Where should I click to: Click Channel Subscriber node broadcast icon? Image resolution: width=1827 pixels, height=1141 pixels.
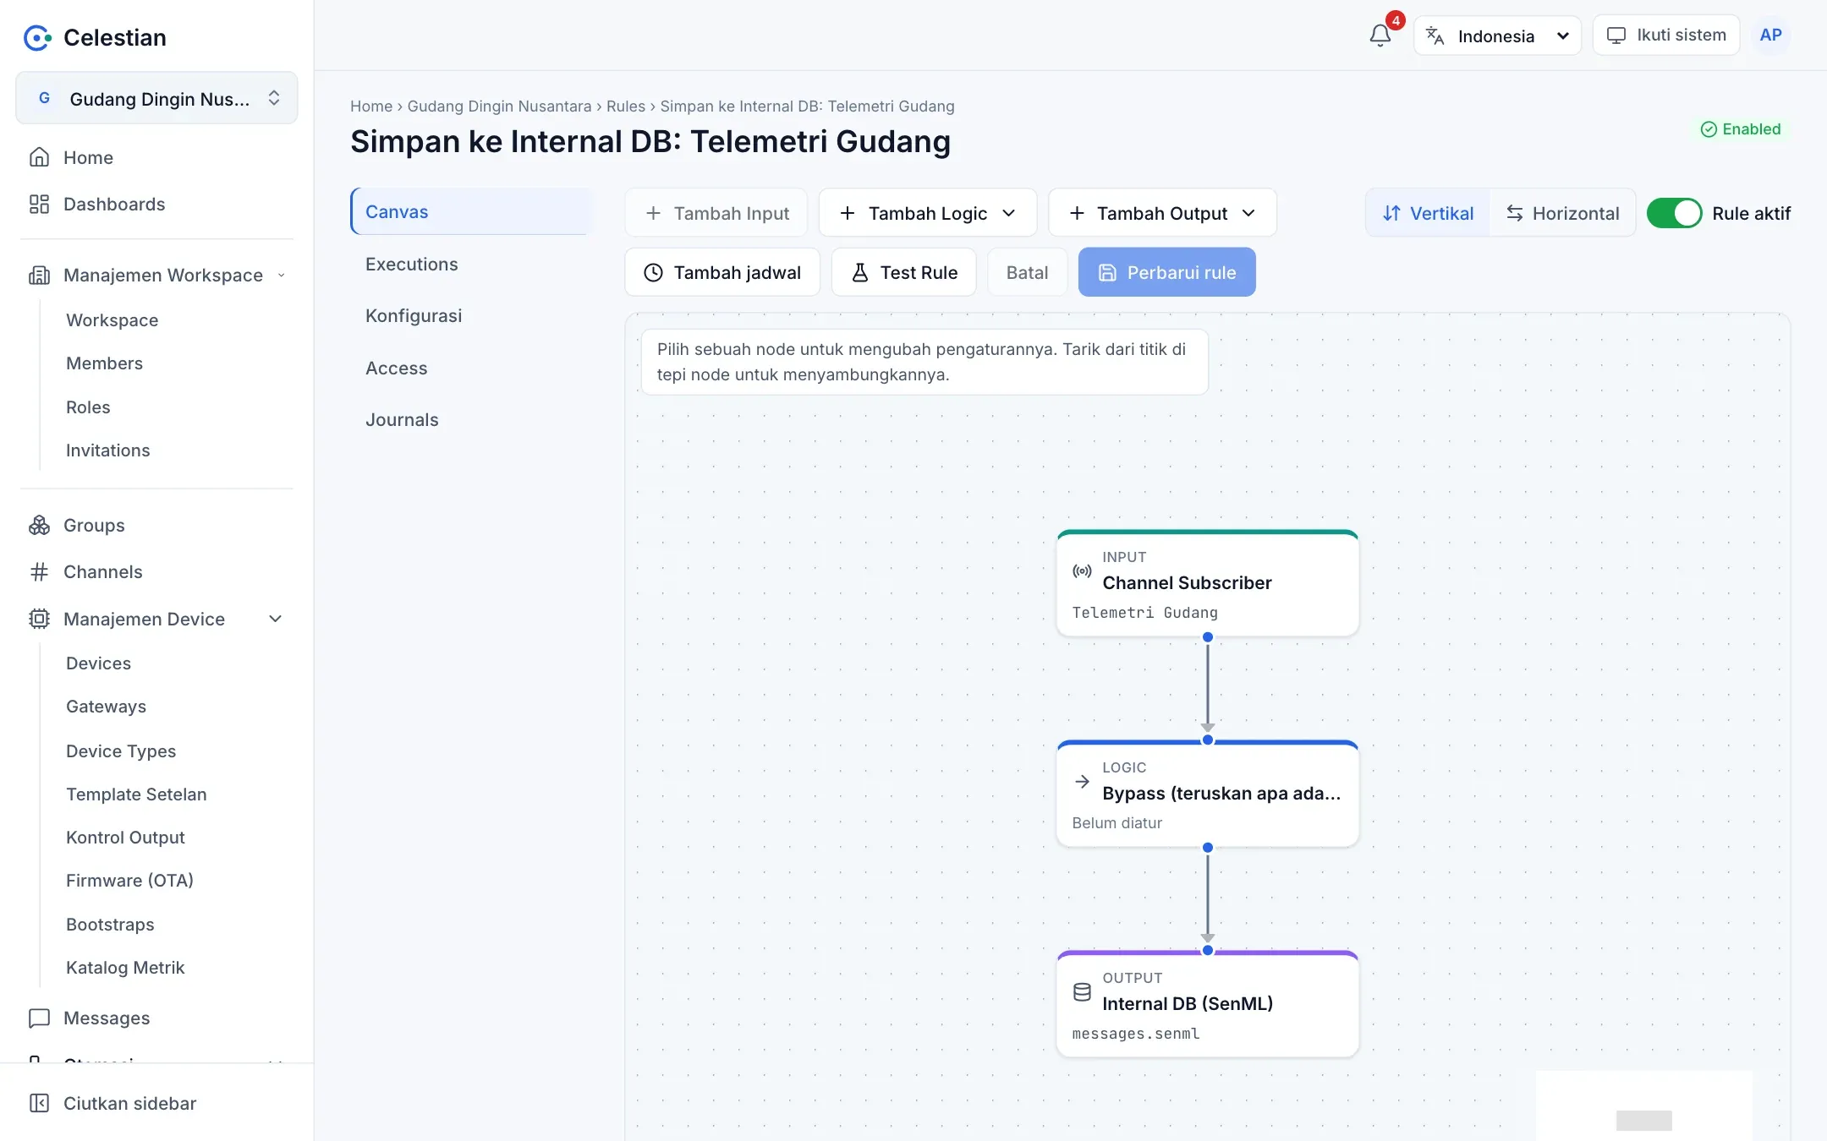1082,570
